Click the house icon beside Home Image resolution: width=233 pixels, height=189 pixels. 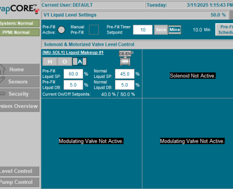pos(2,69)
